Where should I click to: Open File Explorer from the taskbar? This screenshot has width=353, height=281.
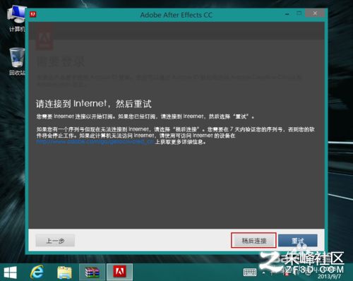(x=64, y=273)
